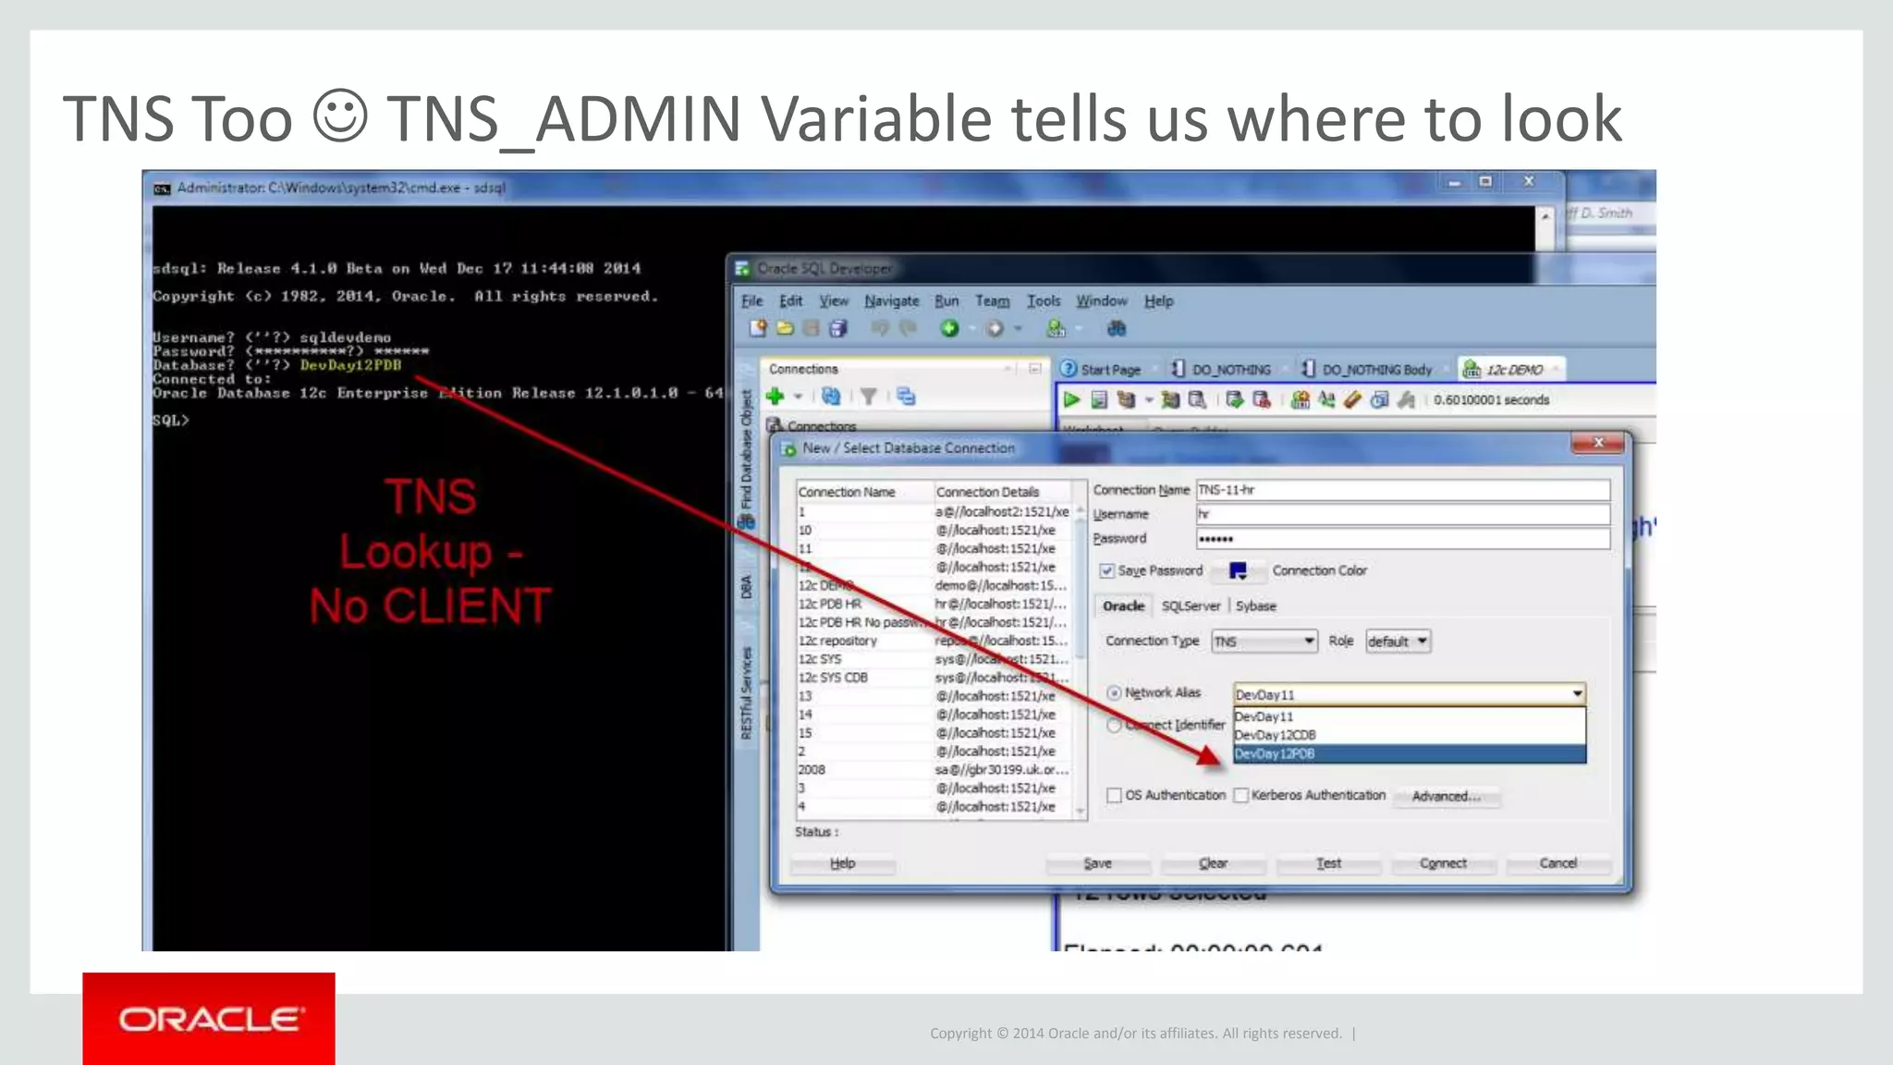Select the Network Alias radio button
This screenshot has width=1893, height=1065.
[x=1115, y=692]
